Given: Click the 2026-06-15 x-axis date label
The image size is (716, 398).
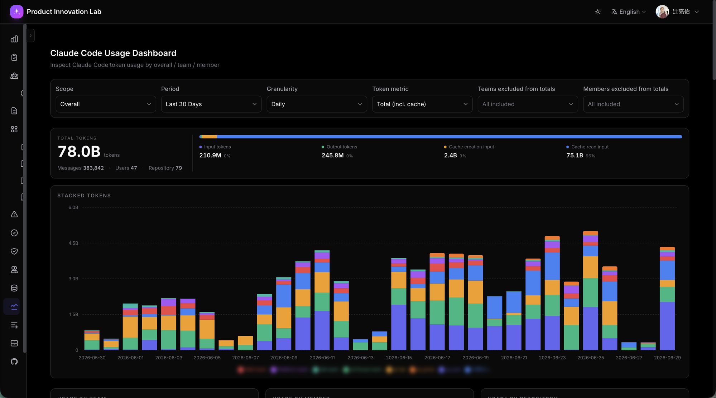Looking at the screenshot, I should pyautogui.click(x=399, y=358).
